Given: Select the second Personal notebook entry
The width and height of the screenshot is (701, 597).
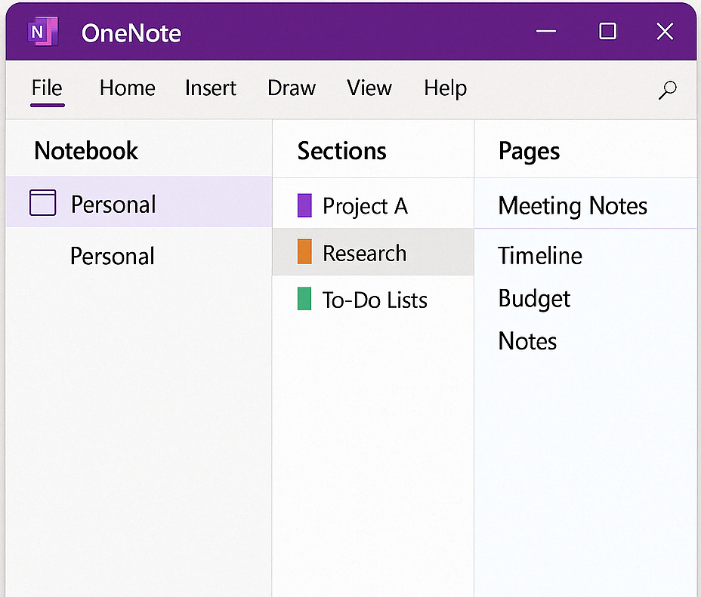Looking at the screenshot, I should coord(113,257).
